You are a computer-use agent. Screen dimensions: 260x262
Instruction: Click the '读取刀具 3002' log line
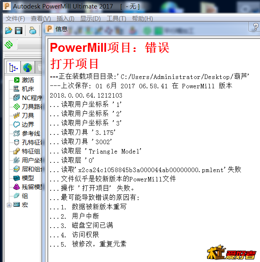pos(81,142)
